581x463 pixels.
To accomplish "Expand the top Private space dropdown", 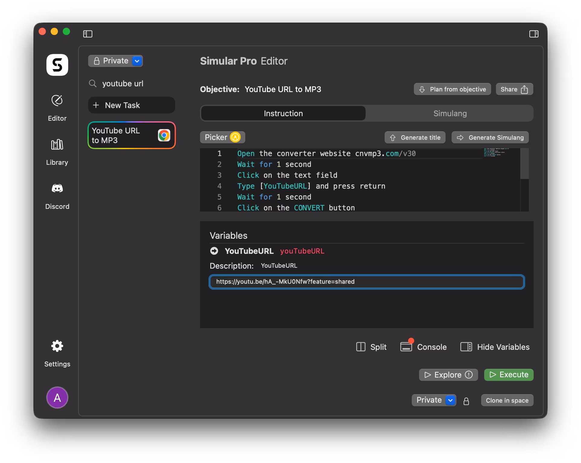I will pyautogui.click(x=137, y=61).
